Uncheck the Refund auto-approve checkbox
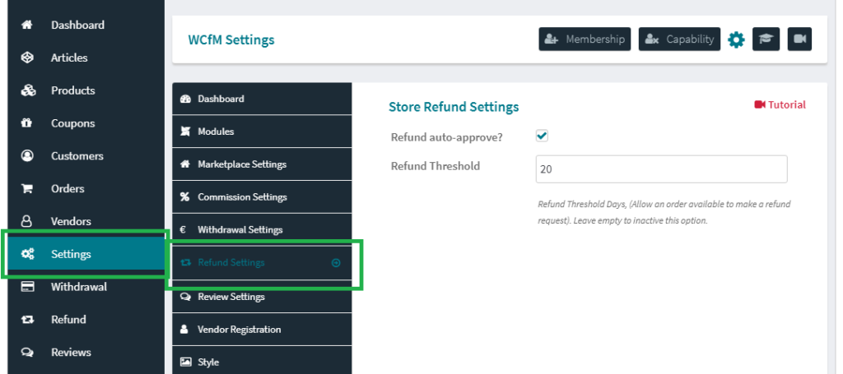Screen dimensions: 843x374 [x=542, y=136]
